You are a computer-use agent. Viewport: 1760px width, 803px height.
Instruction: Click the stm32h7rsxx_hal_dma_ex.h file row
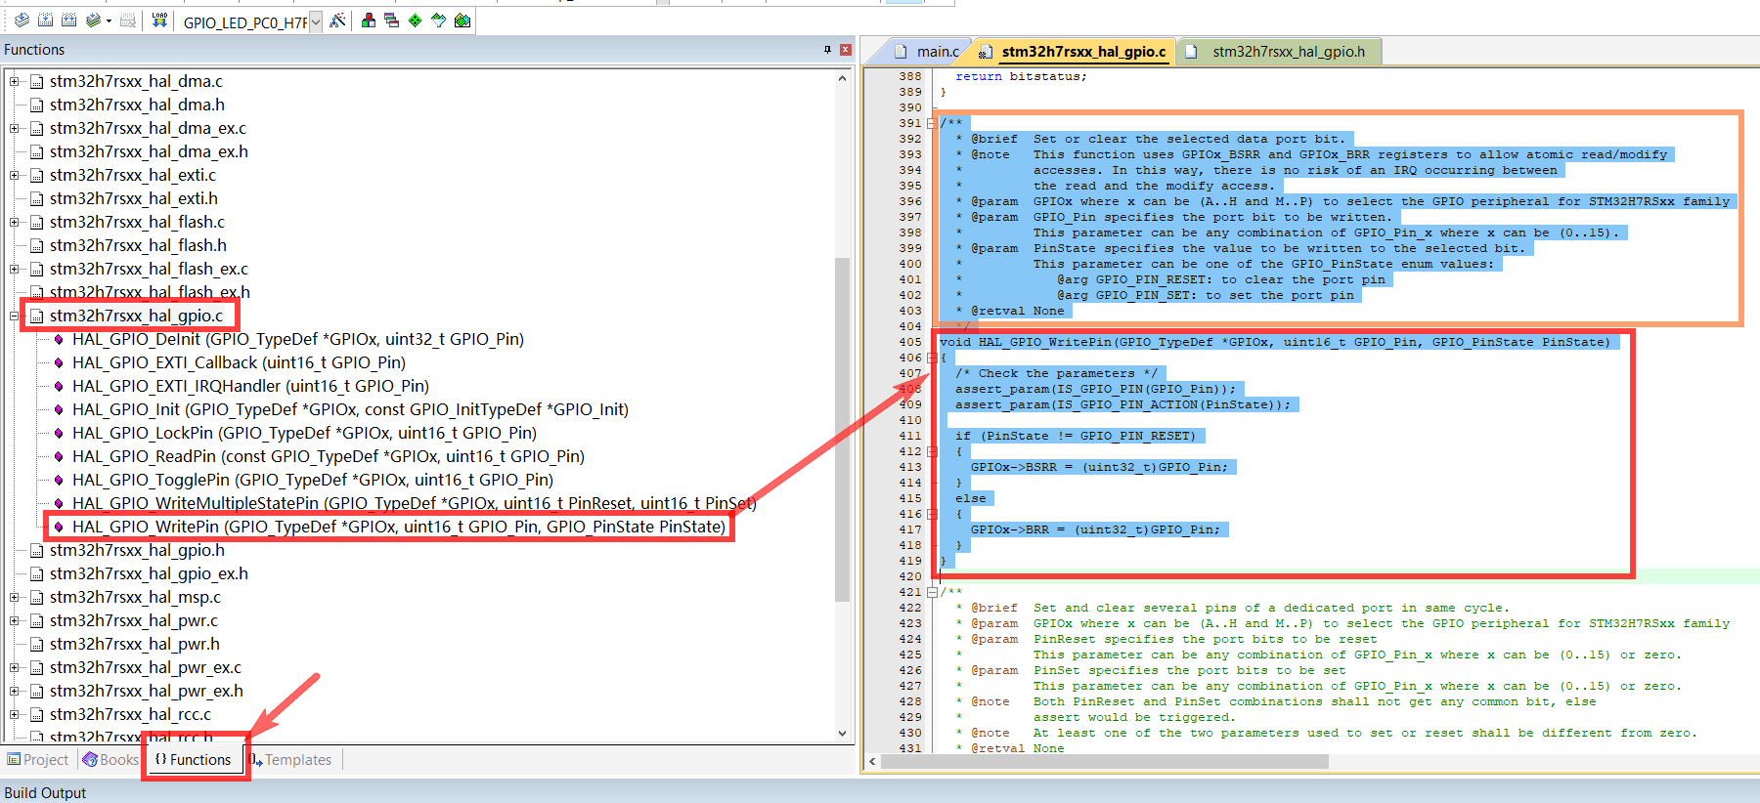pos(149,151)
